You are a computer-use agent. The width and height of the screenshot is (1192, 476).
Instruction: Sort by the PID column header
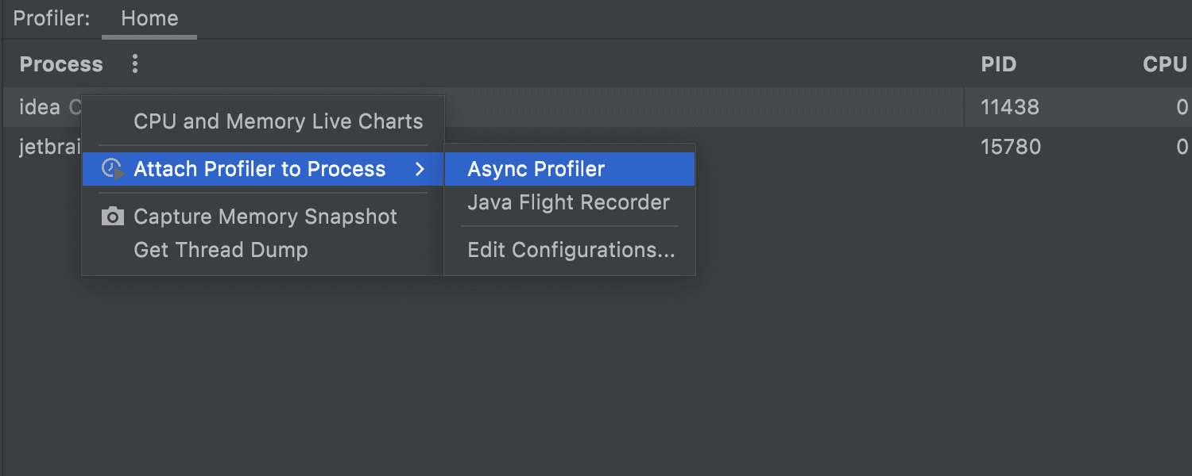tap(999, 64)
